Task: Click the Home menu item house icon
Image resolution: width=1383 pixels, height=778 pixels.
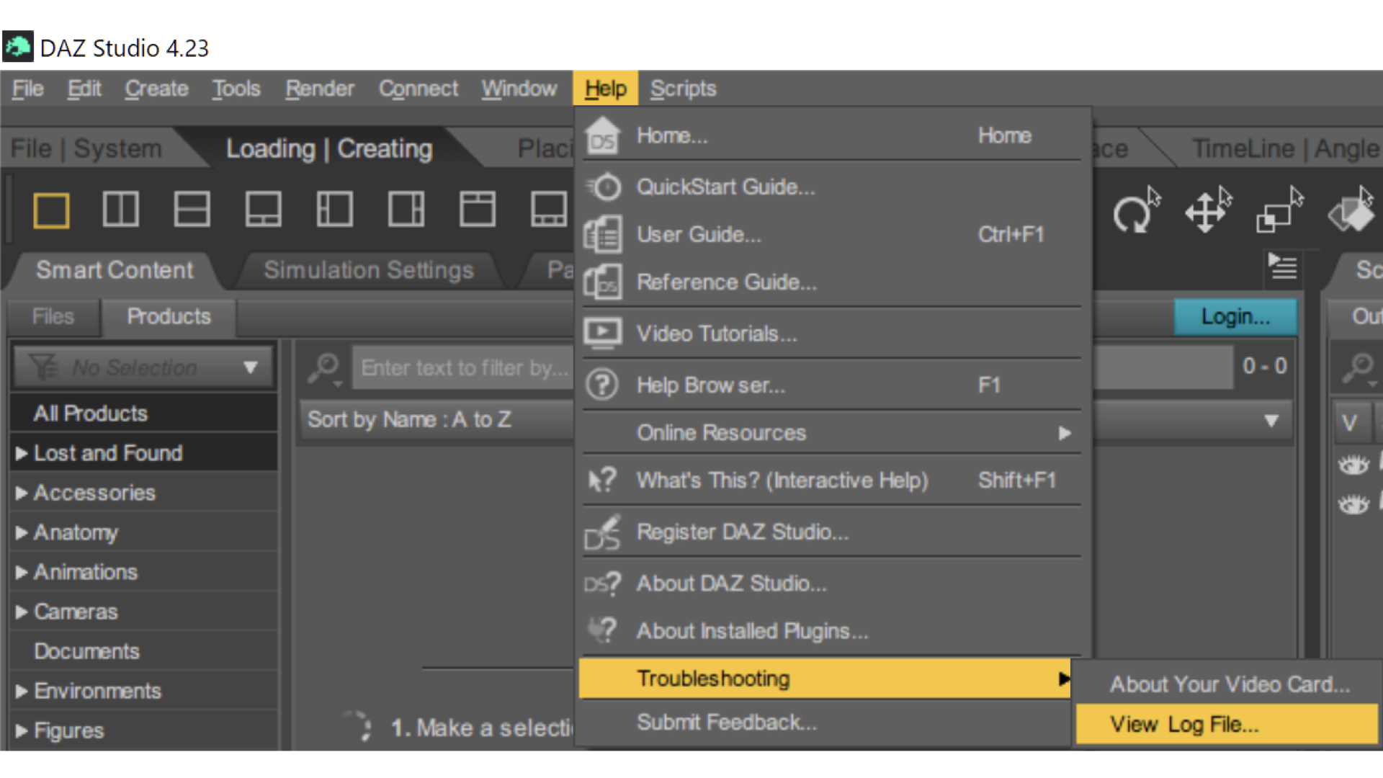Action: pos(602,135)
